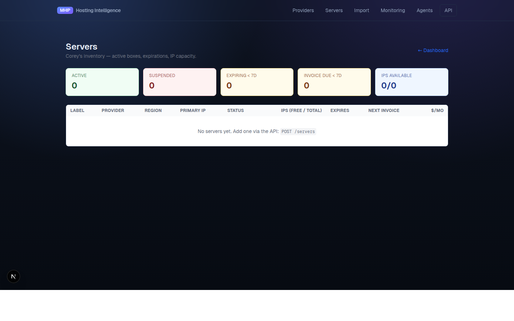514x321 pixels.
Task: Click the POST /servers code snippet
Action: pos(298,132)
